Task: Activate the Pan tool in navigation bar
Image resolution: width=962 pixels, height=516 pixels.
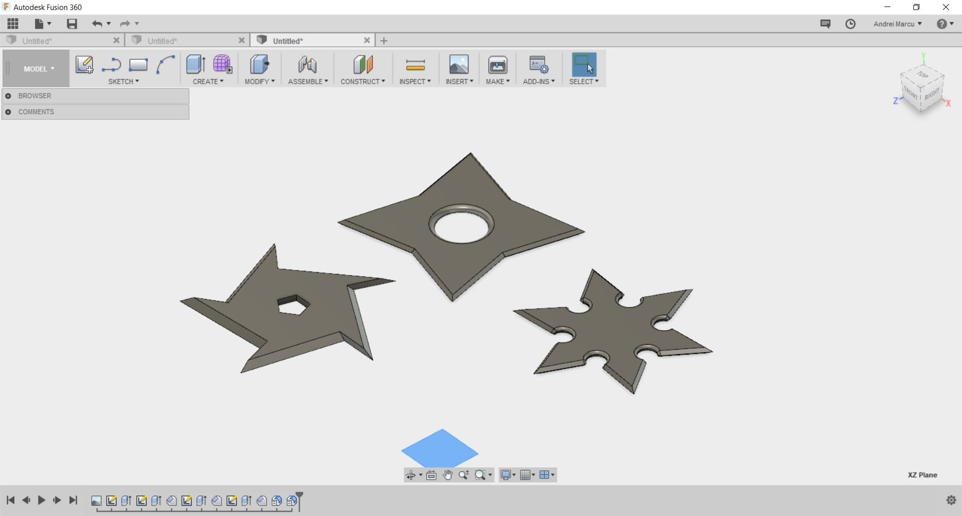Action: pos(447,475)
